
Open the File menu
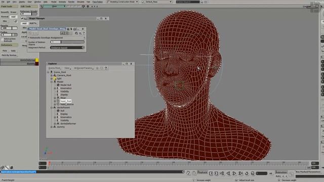point(3,2)
